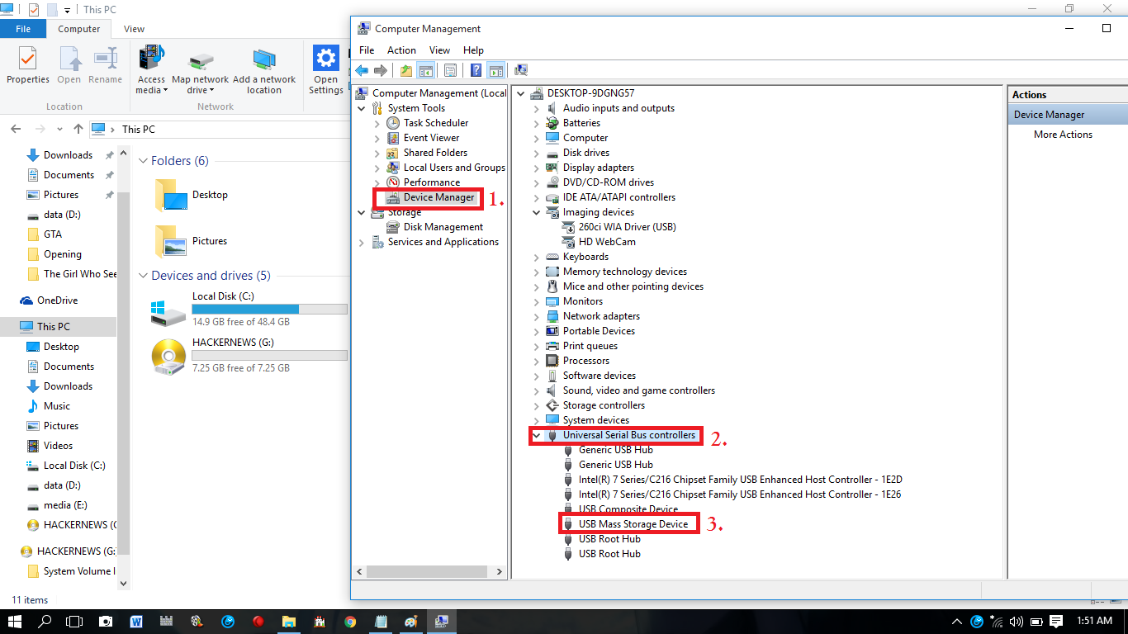1128x634 pixels.
Task: Select HACKERNEWS (G:) drive icon in Devices
Action: click(168, 356)
